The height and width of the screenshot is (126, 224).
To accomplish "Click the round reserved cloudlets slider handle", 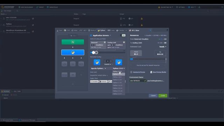I will point(93,52).
